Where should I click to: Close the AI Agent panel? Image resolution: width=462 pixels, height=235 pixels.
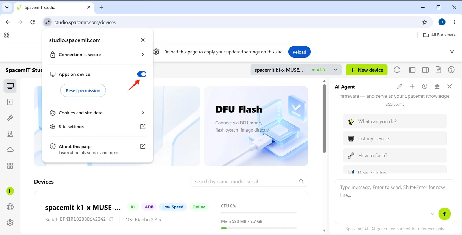coord(450,86)
